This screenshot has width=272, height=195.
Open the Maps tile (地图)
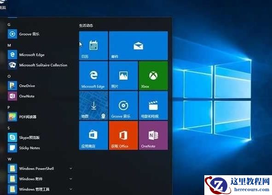point(93,106)
